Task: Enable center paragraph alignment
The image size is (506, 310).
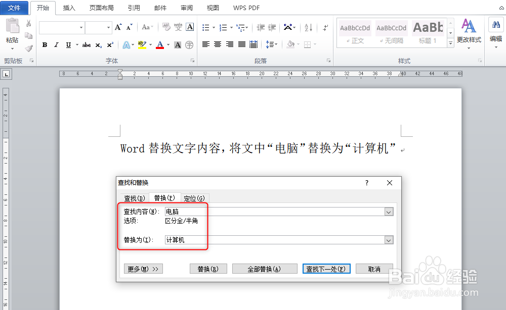Action: click(218, 45)
